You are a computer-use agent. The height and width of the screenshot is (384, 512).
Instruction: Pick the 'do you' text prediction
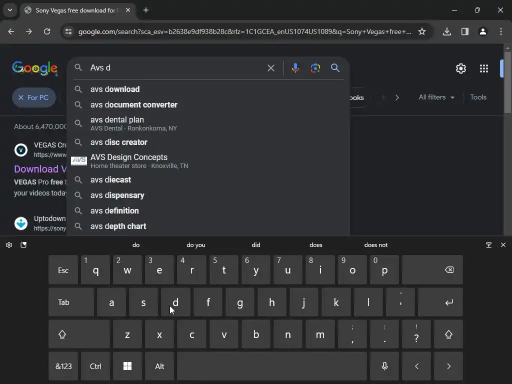coord(196,245)
